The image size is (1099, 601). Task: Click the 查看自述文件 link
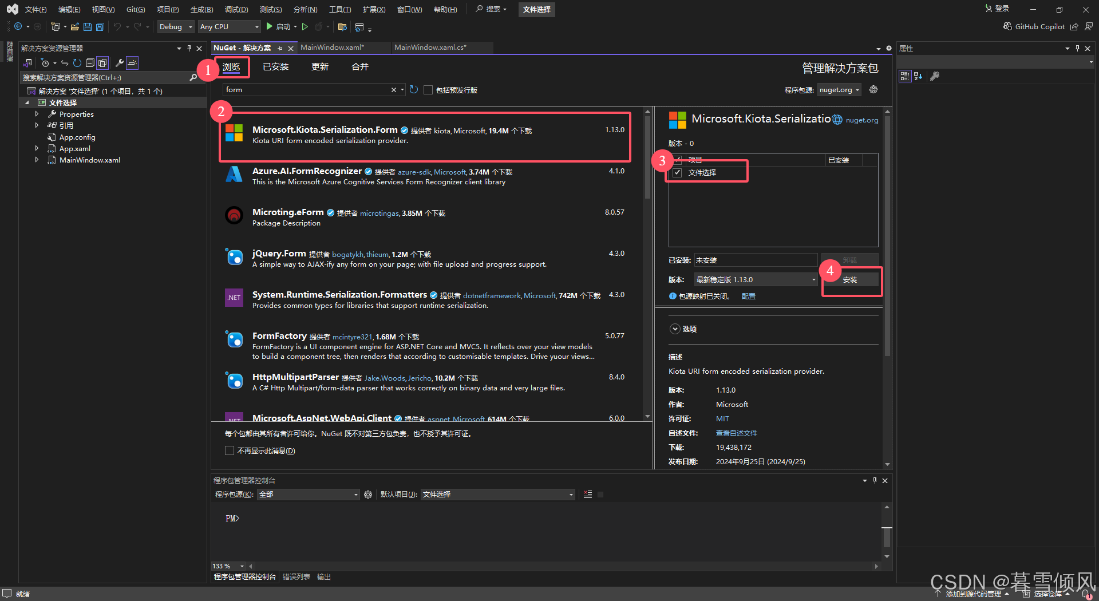[736, 433]
